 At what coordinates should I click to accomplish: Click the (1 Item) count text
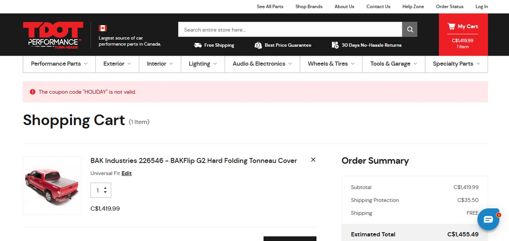tap(139, 122)
